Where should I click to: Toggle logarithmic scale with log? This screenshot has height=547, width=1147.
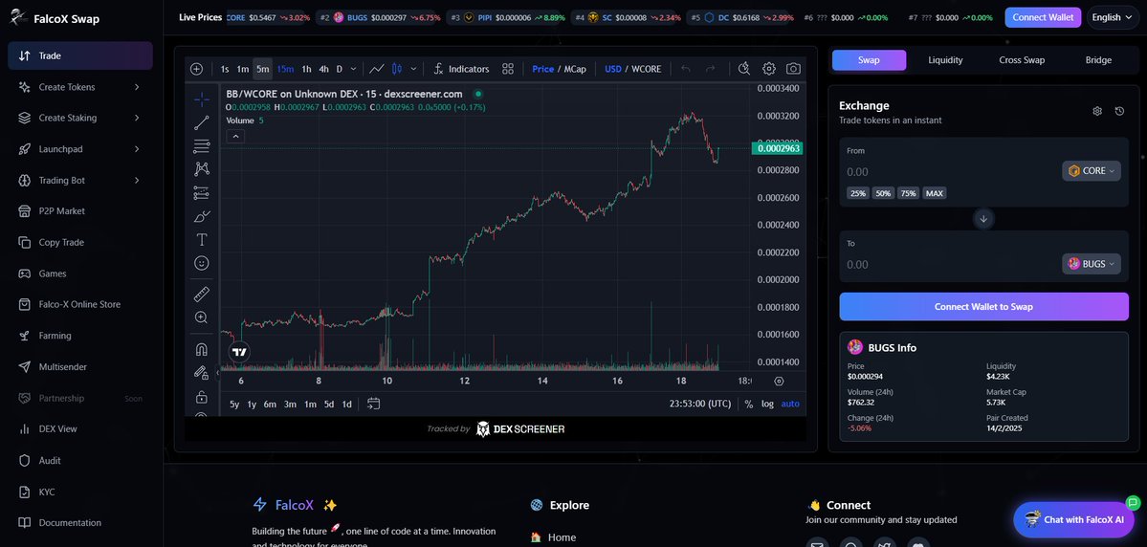[x=767, y=404]
